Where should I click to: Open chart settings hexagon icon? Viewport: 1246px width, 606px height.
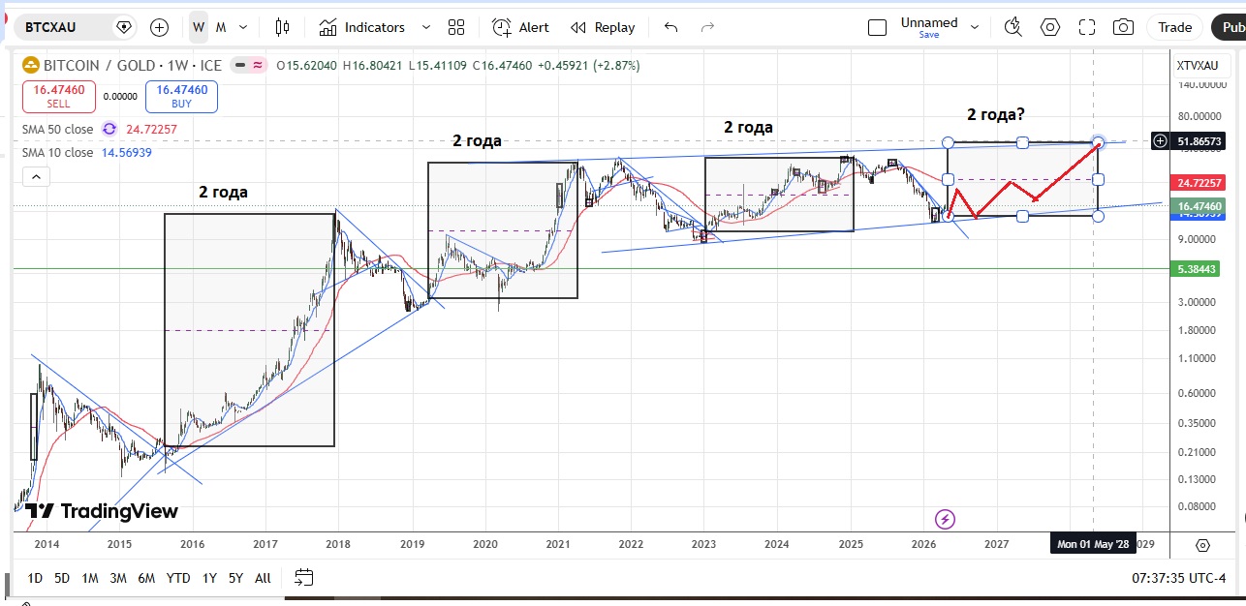(1050, 27)
